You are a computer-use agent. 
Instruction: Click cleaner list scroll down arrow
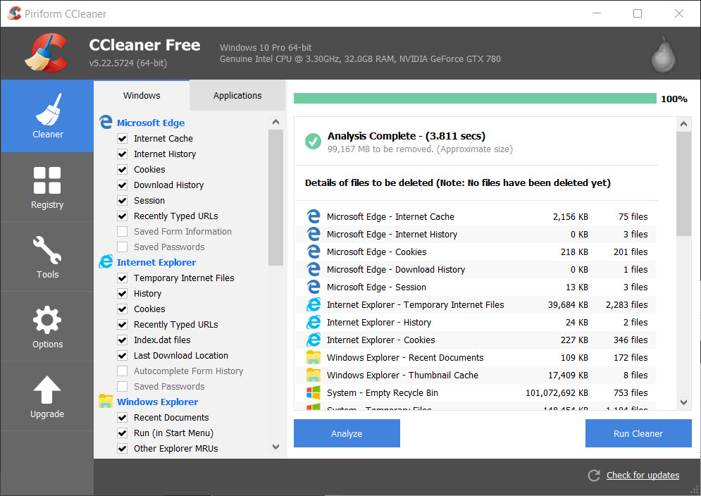coord(276,447)
